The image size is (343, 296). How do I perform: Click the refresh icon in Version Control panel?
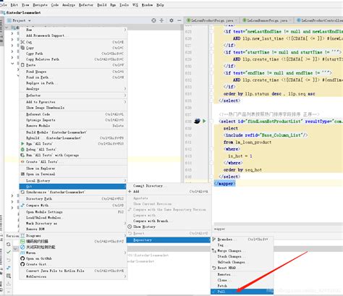(x=9, y=244)
